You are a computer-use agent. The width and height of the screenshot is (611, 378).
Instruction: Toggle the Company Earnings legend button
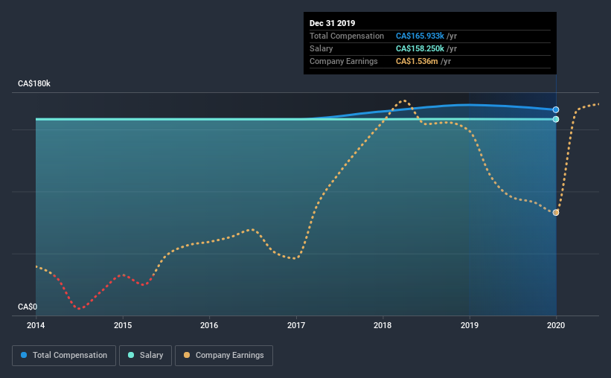tap(224, 356)
